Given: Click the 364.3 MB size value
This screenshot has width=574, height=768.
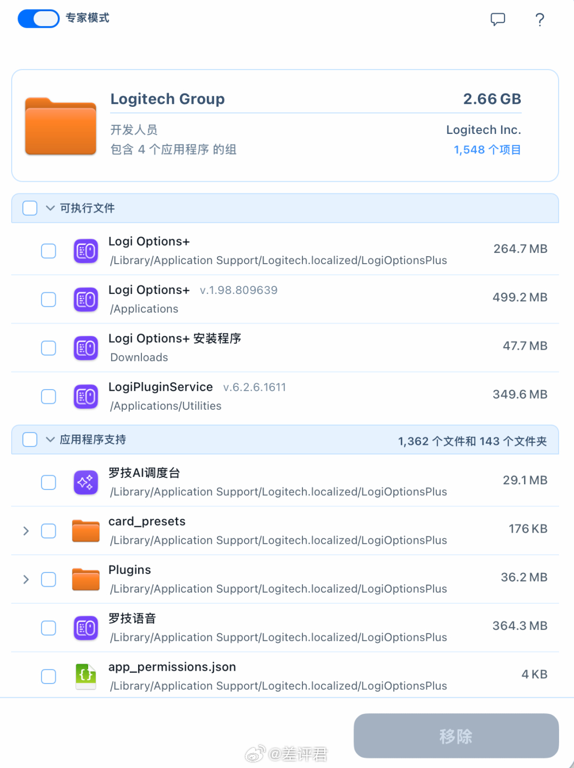Looking at the screenshot, I should click(520, 626).
